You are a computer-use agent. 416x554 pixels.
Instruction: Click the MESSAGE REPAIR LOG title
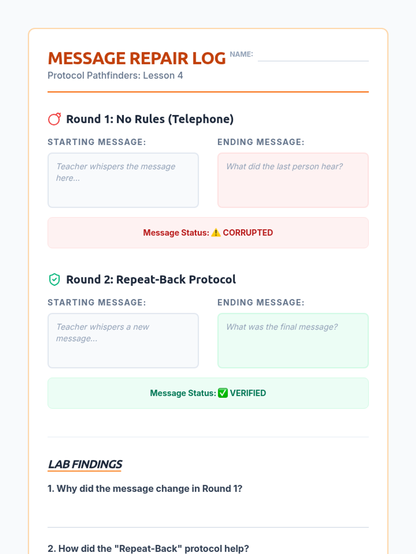(x=137, y=58)
